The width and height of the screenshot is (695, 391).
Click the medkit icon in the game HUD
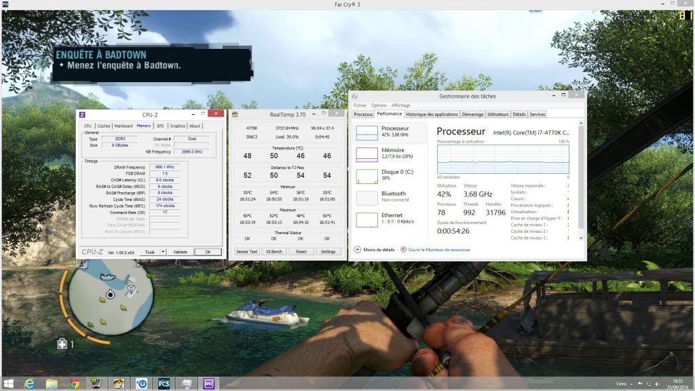coord(62,344)
